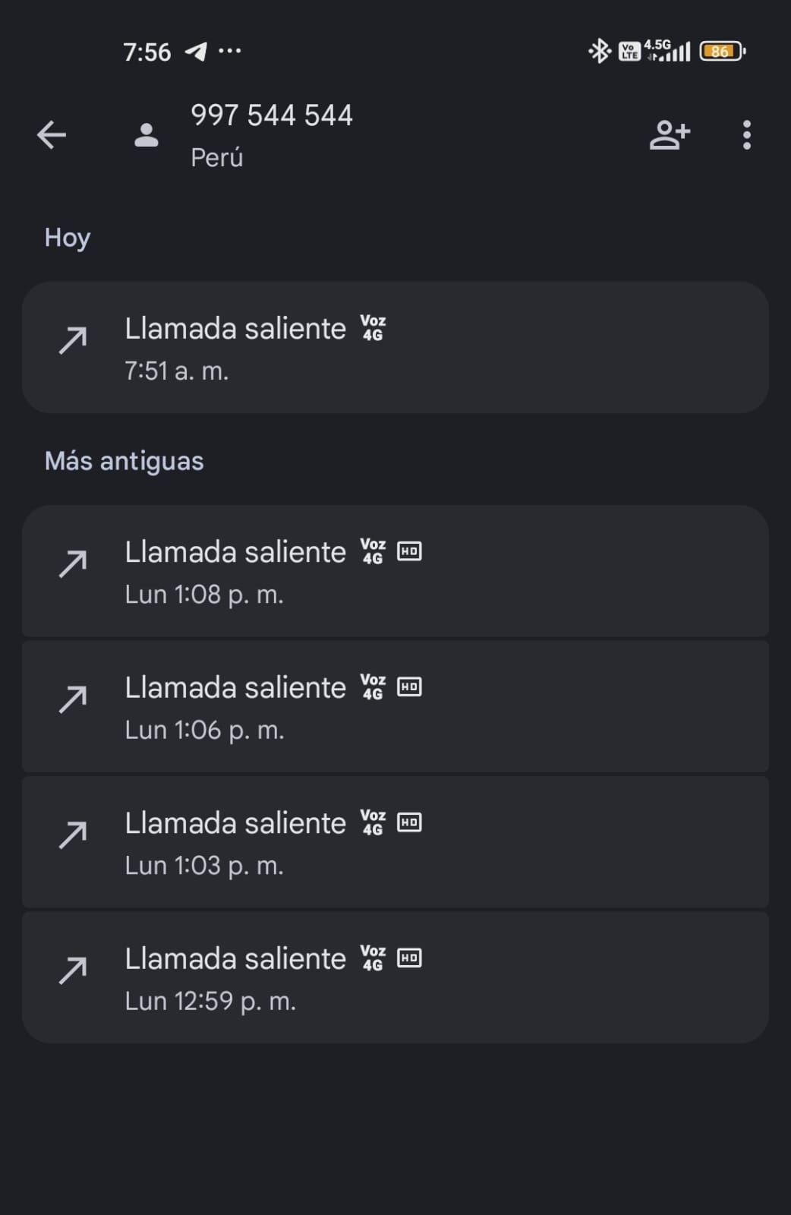Tap the contact avatar icon

(x=147, y=135)
